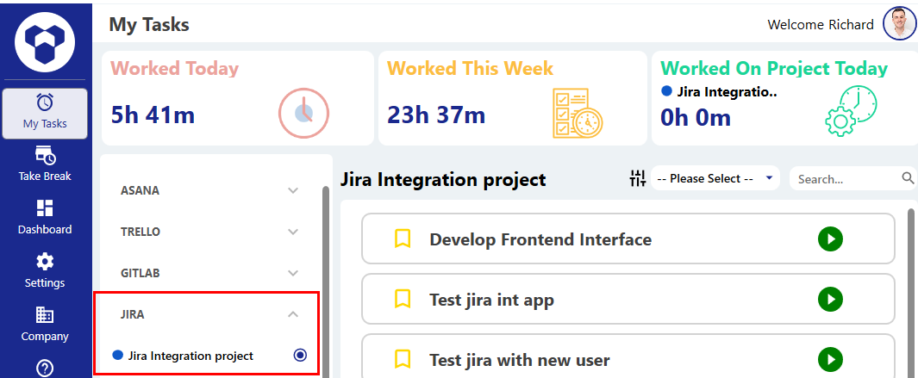
Task: Select the Jira Integration project radio button
Action: (300, 356)
